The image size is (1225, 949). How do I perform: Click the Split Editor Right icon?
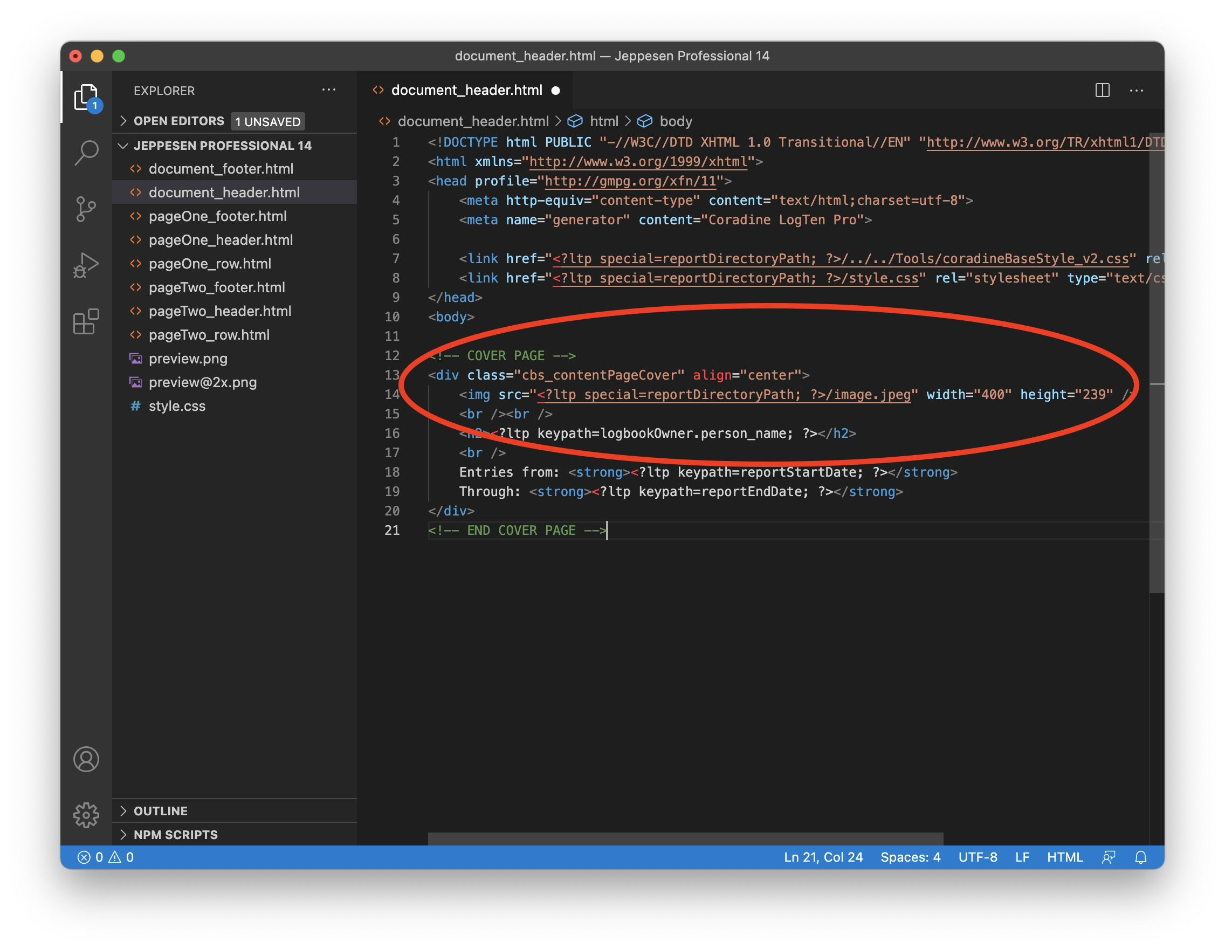click(x=1102, y=90)
